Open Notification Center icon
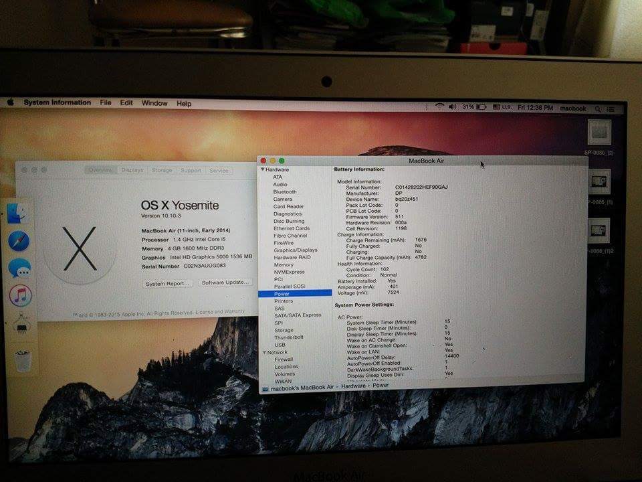The image size is (642, 482). 611,109
